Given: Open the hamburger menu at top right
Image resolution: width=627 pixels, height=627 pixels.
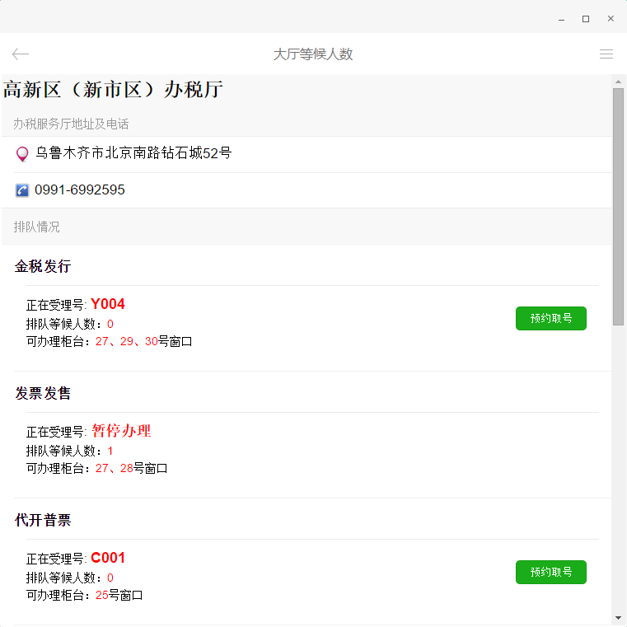Looking at the screenshot, I should tap(606, 54).
